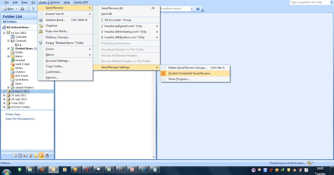Select Folder List button in navigation bar

(41, 156)
